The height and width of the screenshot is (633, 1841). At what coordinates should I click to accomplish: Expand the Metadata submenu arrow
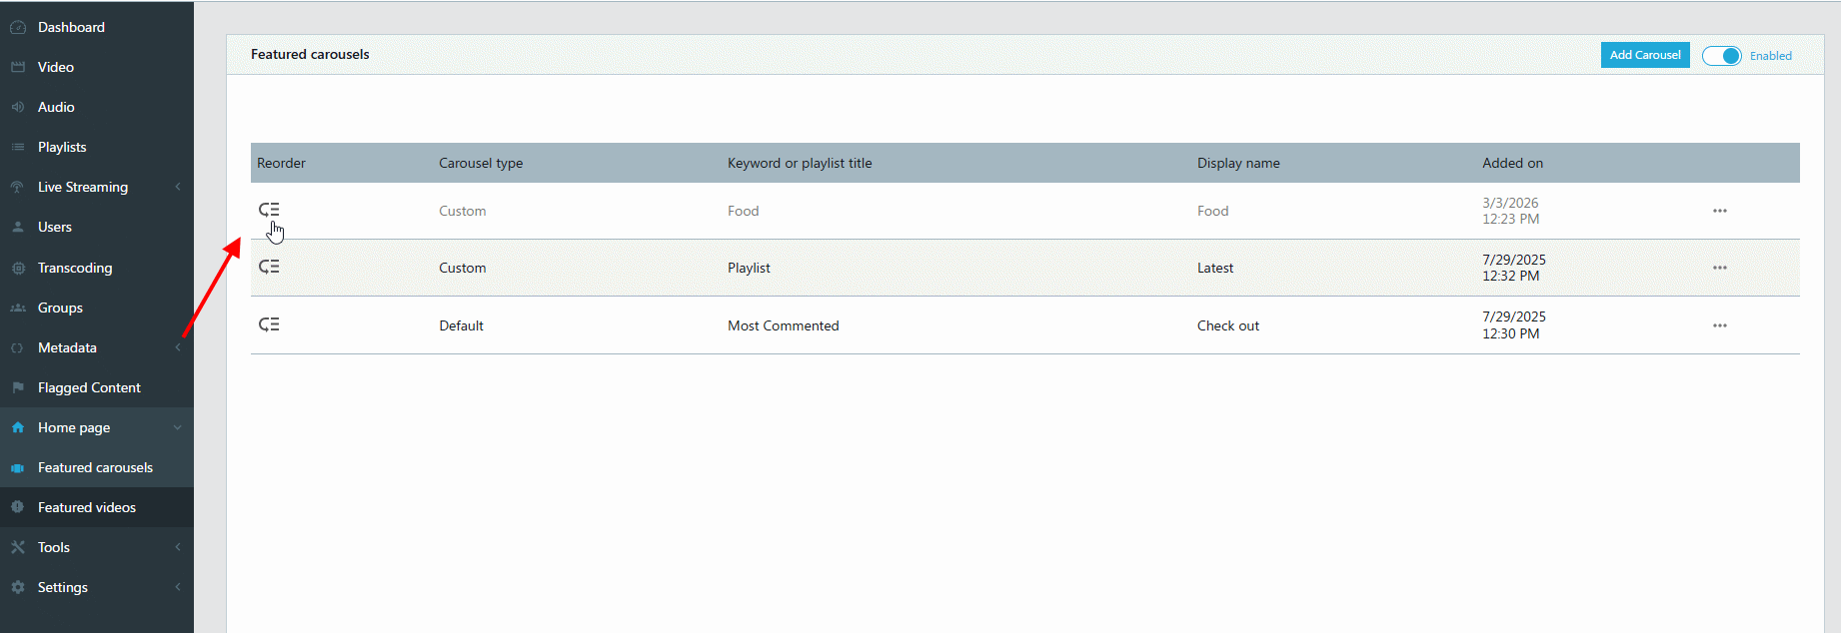(178, 347)
